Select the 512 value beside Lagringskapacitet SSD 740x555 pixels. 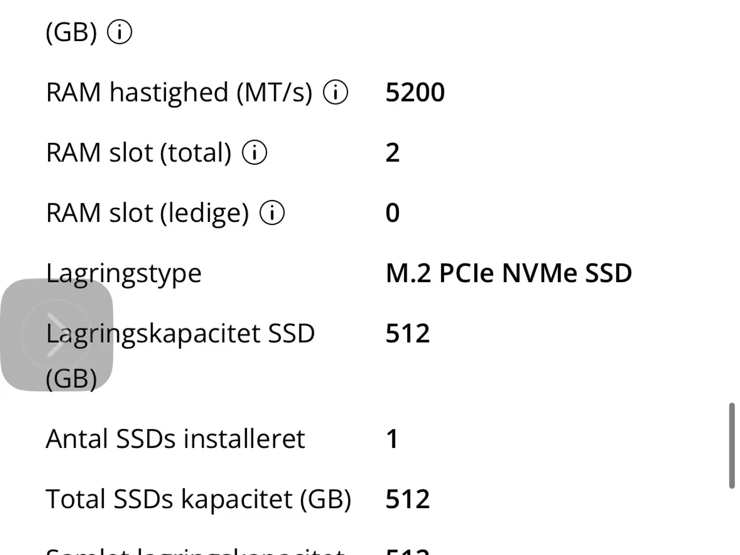pyautogui.click(x=408, y=334)
